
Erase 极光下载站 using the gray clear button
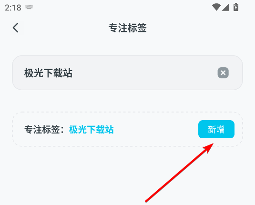[223, 73]
